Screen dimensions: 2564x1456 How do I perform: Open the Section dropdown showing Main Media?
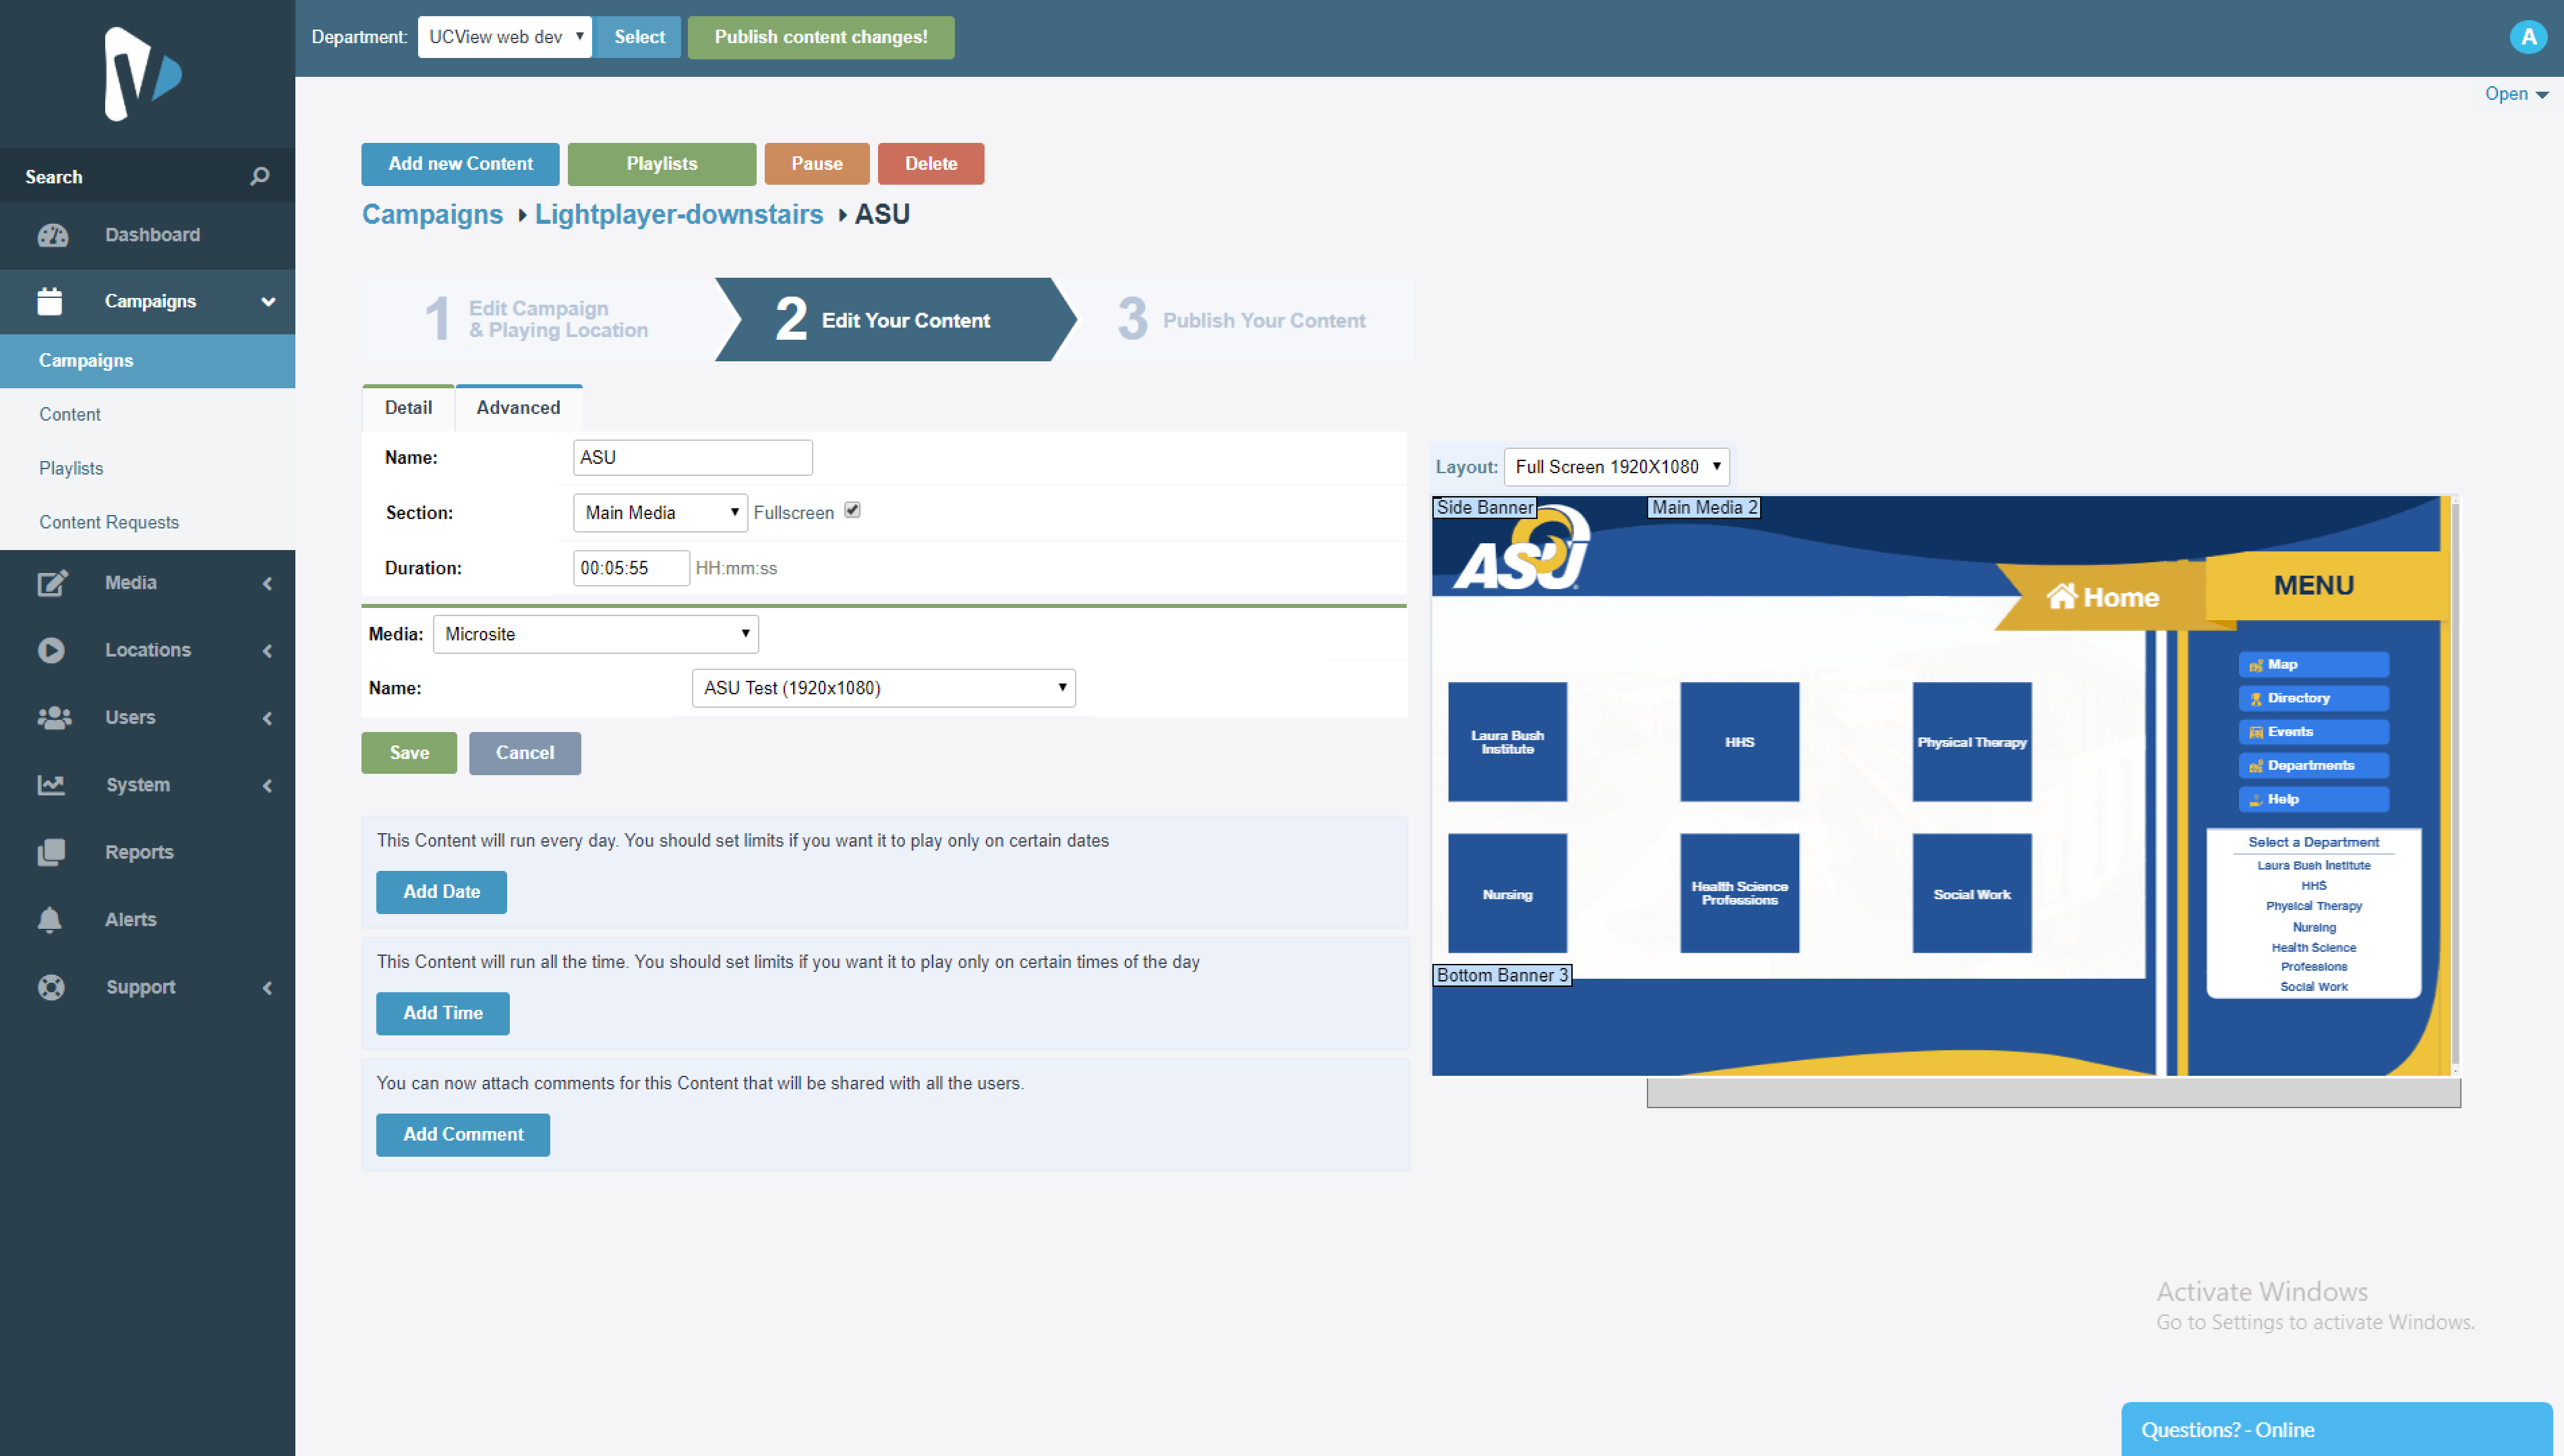660,513
